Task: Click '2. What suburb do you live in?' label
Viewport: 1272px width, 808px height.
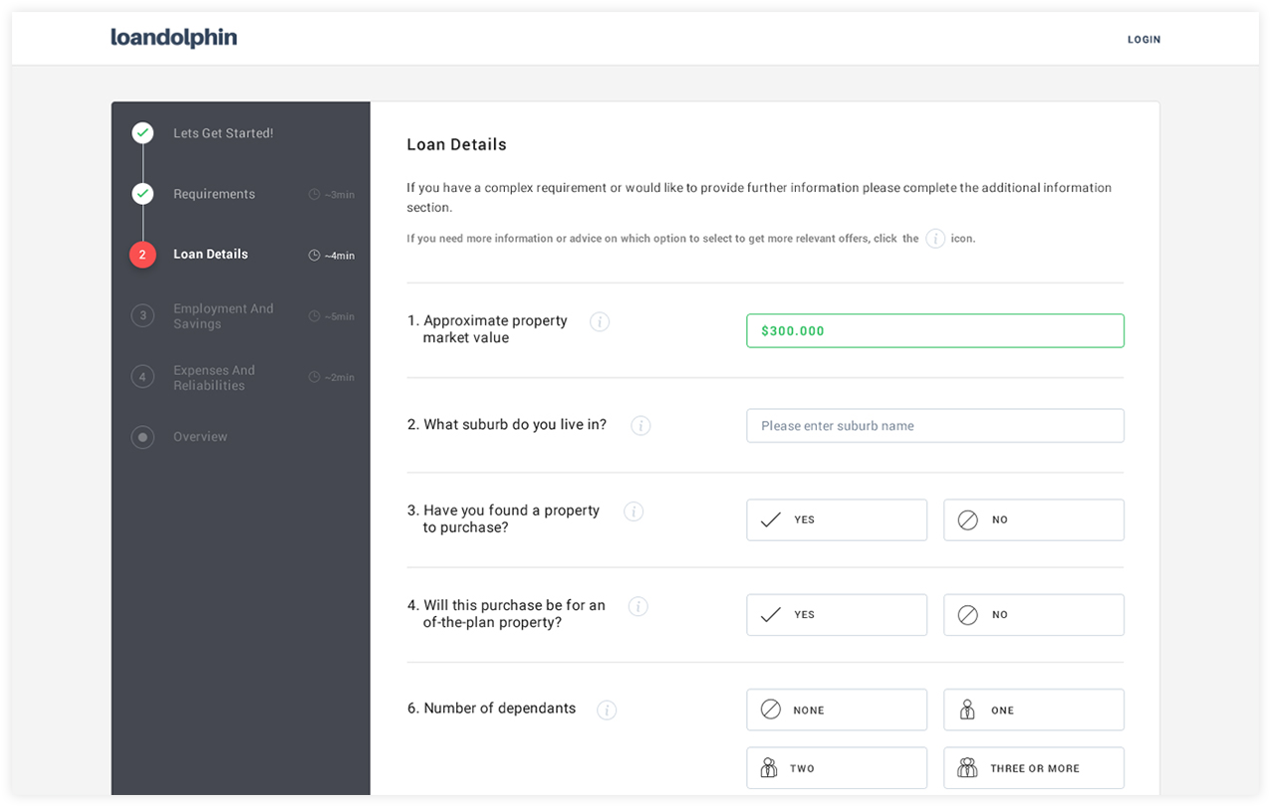Action: pyautogui.click(x=507, y=425)
